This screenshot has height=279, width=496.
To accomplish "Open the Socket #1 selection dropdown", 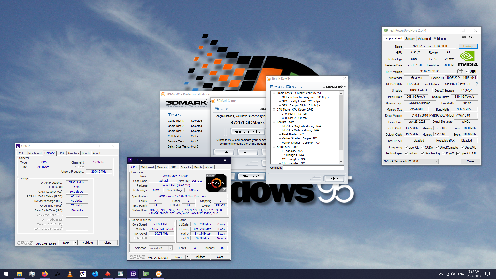I will 161,248.
